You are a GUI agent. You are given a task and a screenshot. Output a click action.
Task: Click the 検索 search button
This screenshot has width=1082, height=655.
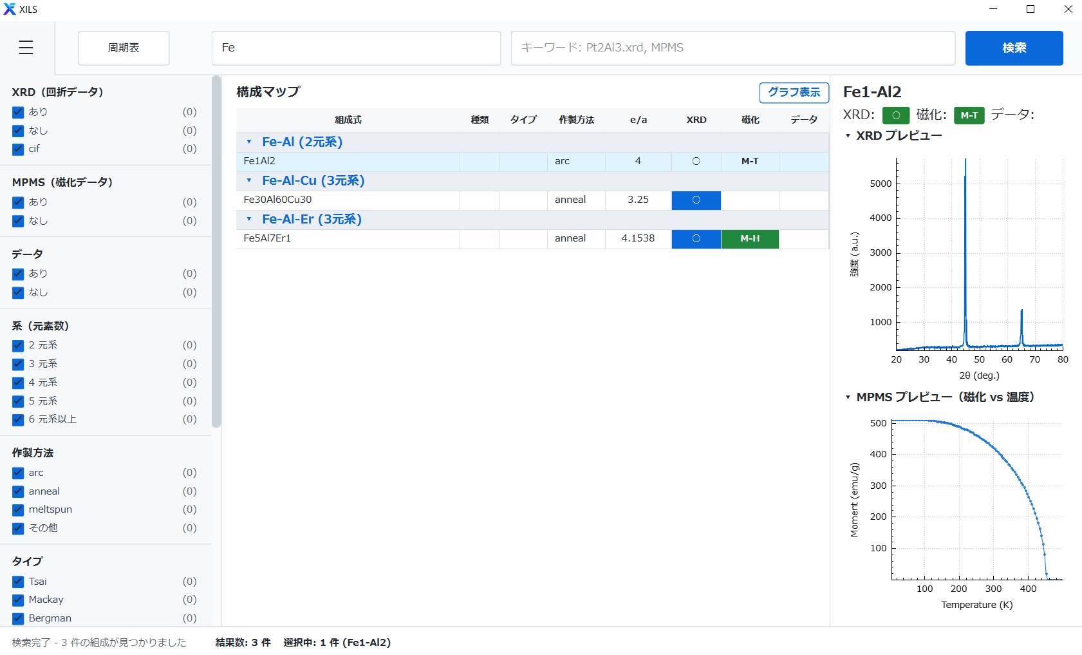1014,48
